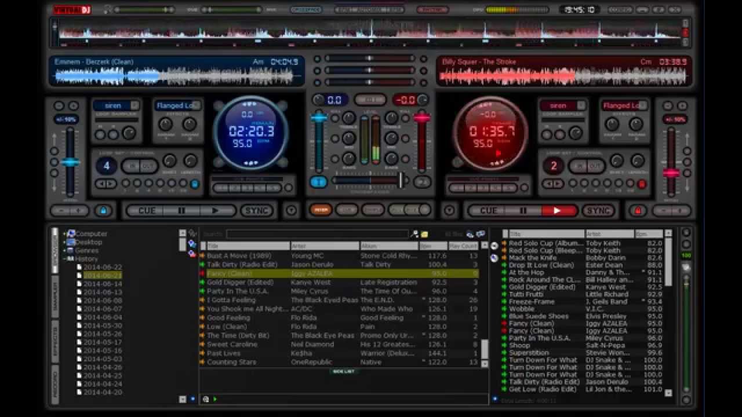Click the left channel blue volume fader
The height and width of the screenshot is (417, 742).
click(318, 118)
